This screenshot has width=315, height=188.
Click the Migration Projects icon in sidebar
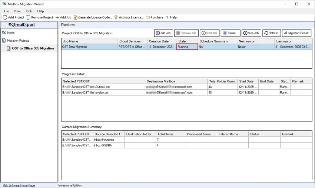4,40
